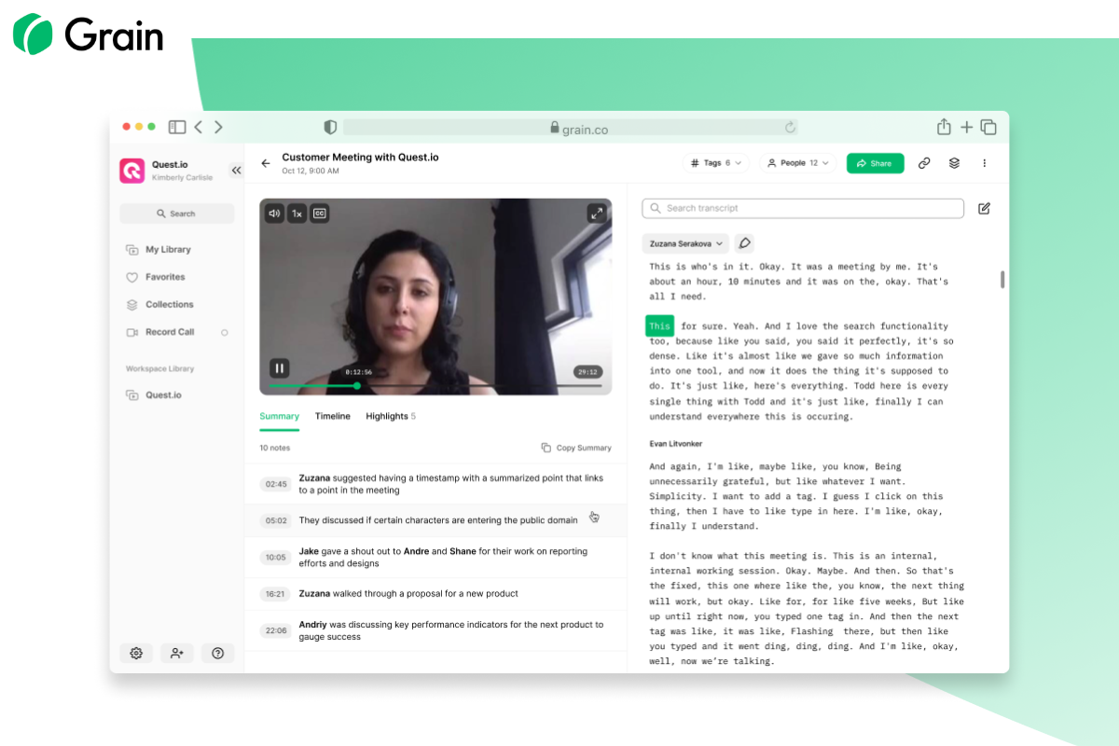This screenshot has height=746, width=1119.
Task: Jump to 22:06 timestamp note
Action: (x=277, y=631)
